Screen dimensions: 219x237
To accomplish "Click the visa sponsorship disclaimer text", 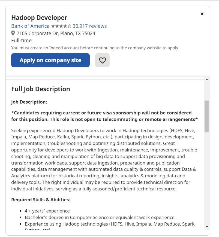I will point(104,116).
